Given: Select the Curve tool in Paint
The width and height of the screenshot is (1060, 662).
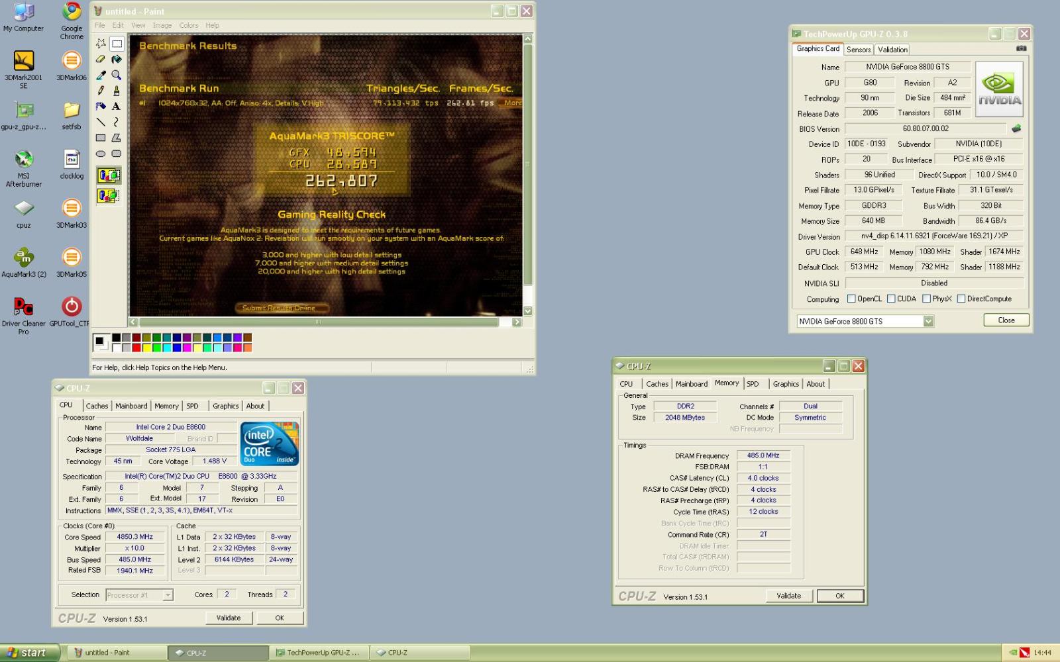Looking at the screenshot, I should pyautogui.click(x=117, y=122).
